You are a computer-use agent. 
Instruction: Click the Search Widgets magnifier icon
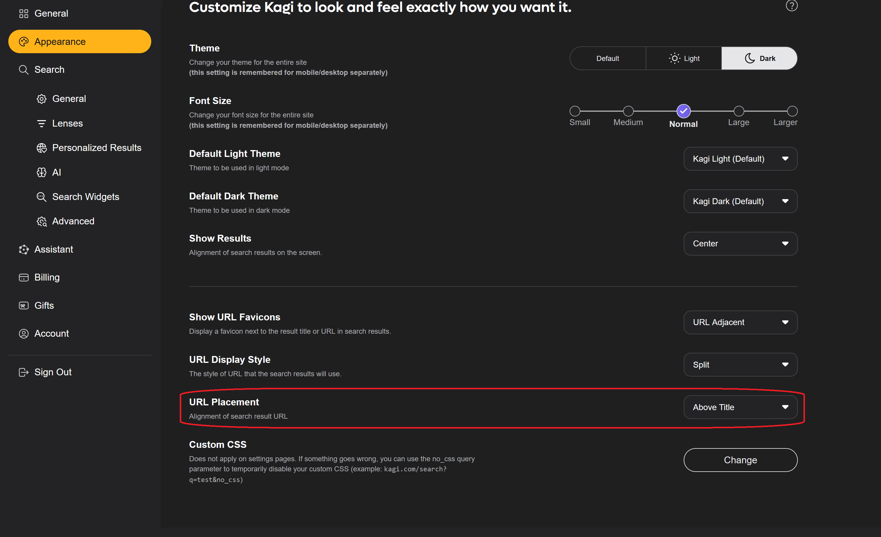(42, 197)
